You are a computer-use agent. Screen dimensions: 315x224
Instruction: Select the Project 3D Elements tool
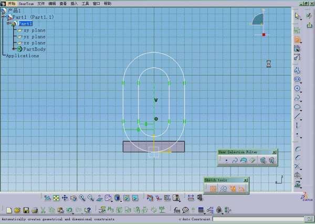click(x=298, y=184)
